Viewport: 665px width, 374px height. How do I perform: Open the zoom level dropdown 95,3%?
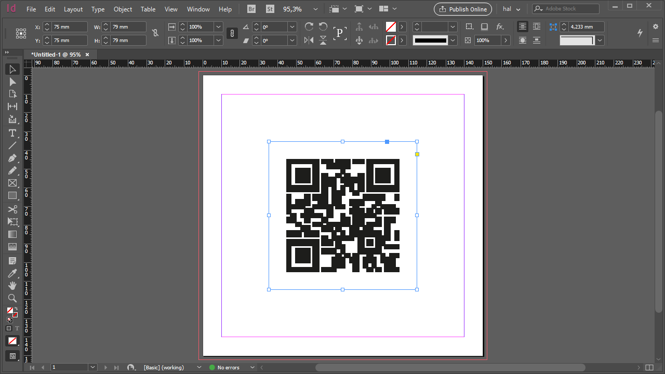315,9
